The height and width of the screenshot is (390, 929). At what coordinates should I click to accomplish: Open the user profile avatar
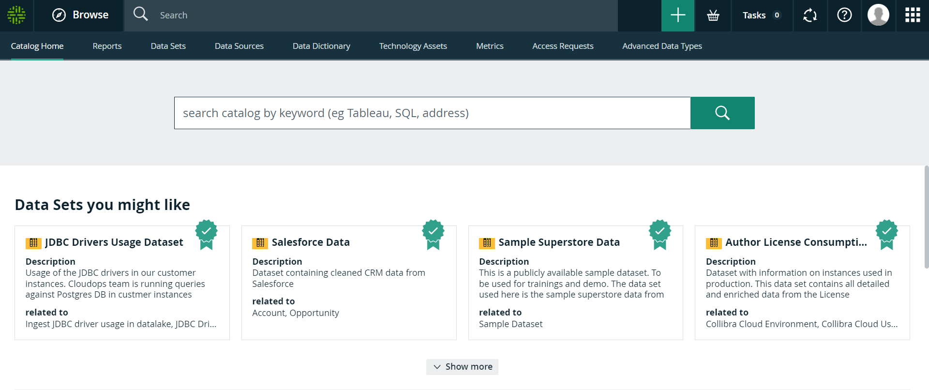(x=878, y=15)
